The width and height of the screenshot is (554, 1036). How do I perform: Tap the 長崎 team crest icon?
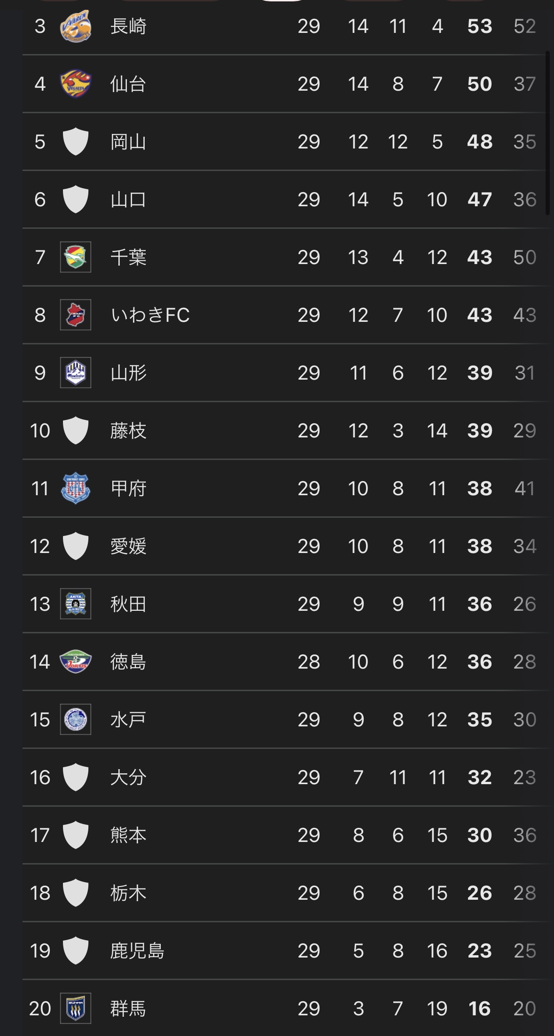[x=75, y=26]
